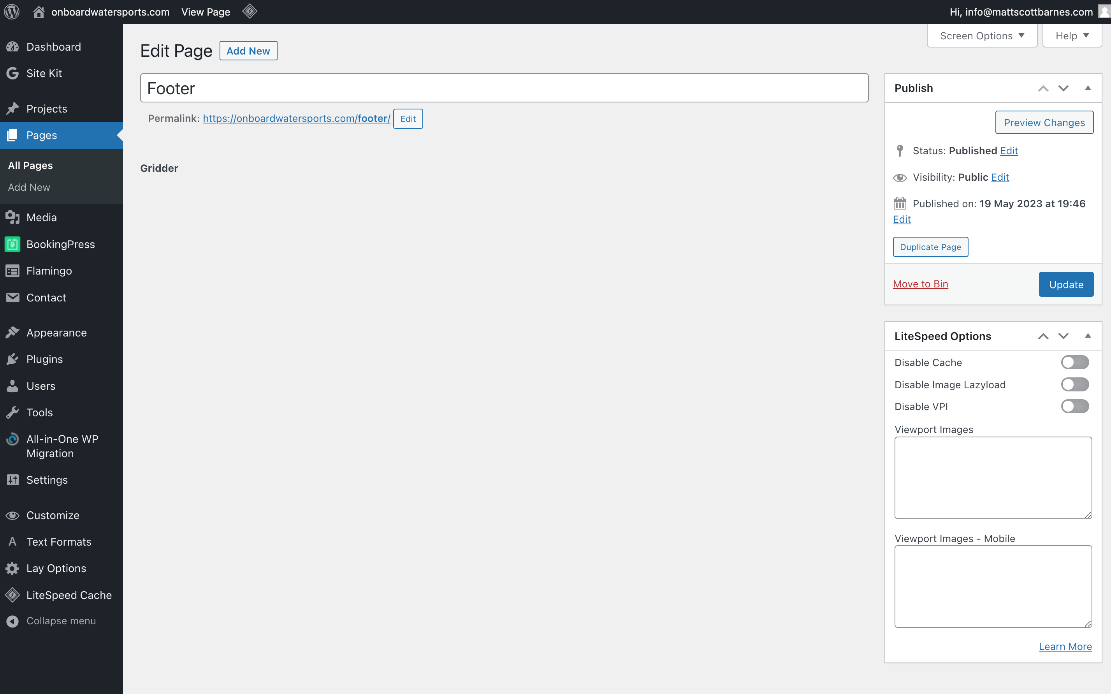Click the home icon beside site name
This screenshot has width=1111, height=694.
pyautogui.click(x=39, y=12)
